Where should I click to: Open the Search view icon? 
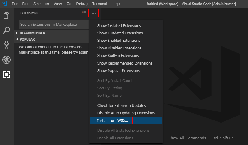pyautogui.click(x=7, y=30)
